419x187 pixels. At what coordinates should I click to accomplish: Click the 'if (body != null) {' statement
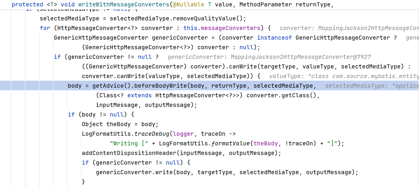tap(101, 114)
